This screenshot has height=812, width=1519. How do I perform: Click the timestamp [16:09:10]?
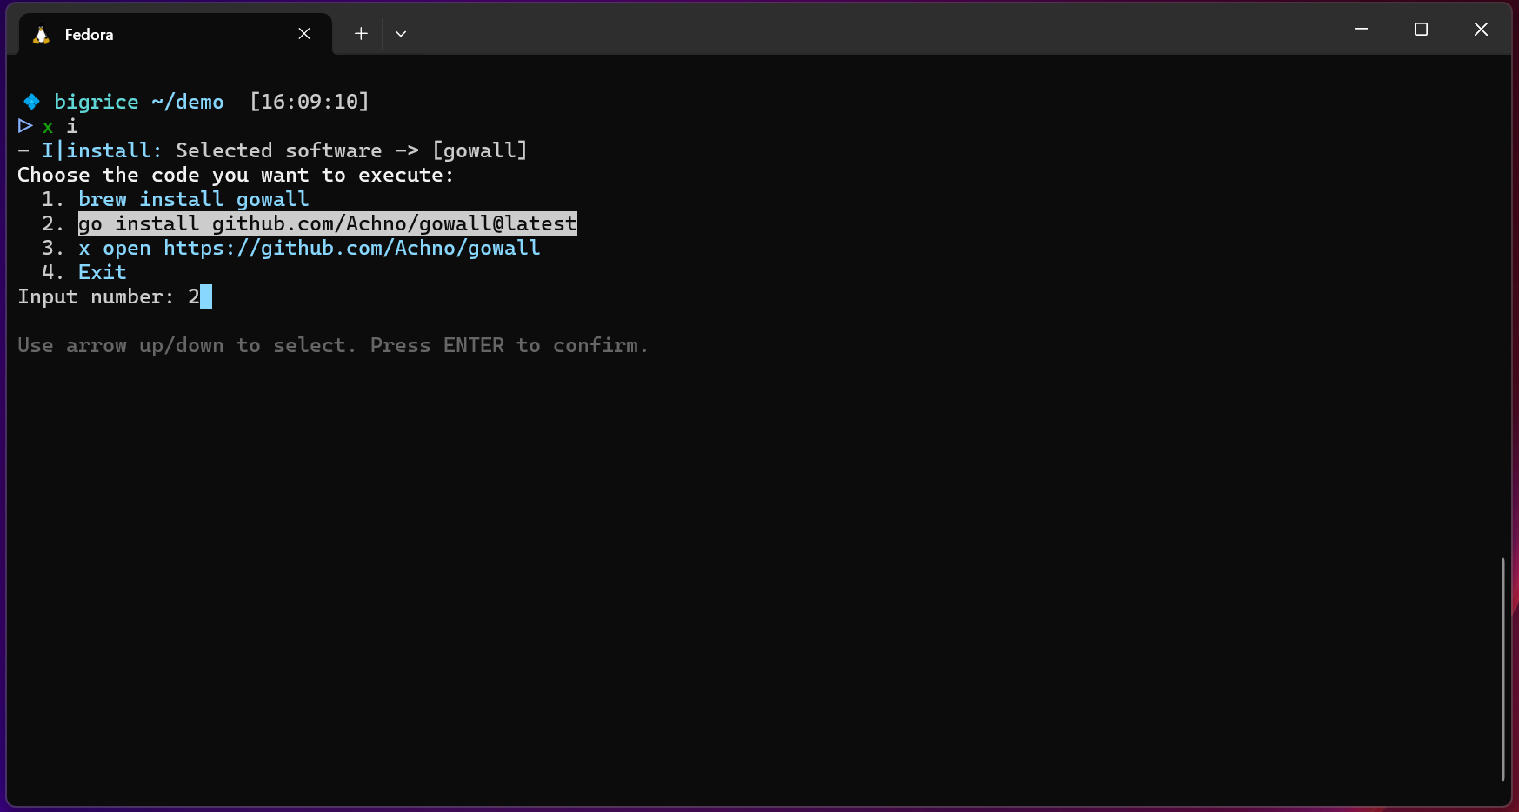pos(310,102)
